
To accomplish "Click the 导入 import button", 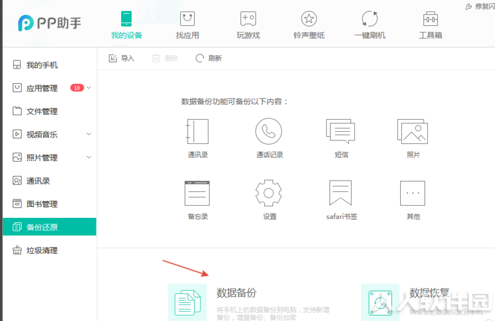I will coord(122,58).
